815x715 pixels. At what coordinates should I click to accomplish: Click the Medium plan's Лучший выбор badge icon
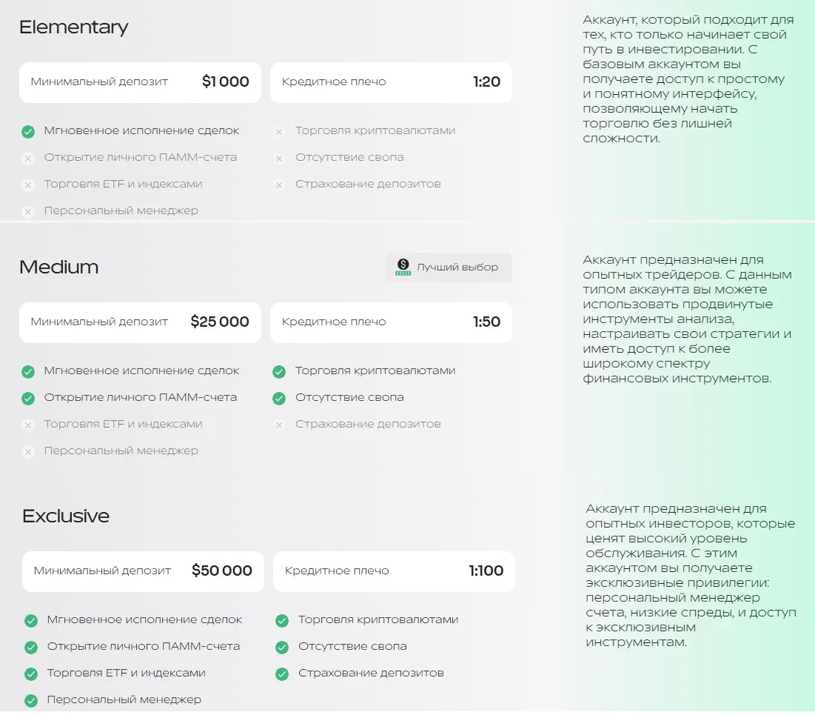(x=403, y=267)
